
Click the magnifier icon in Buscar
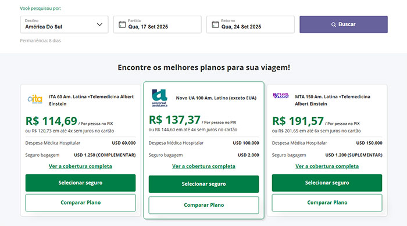(334, 24)
